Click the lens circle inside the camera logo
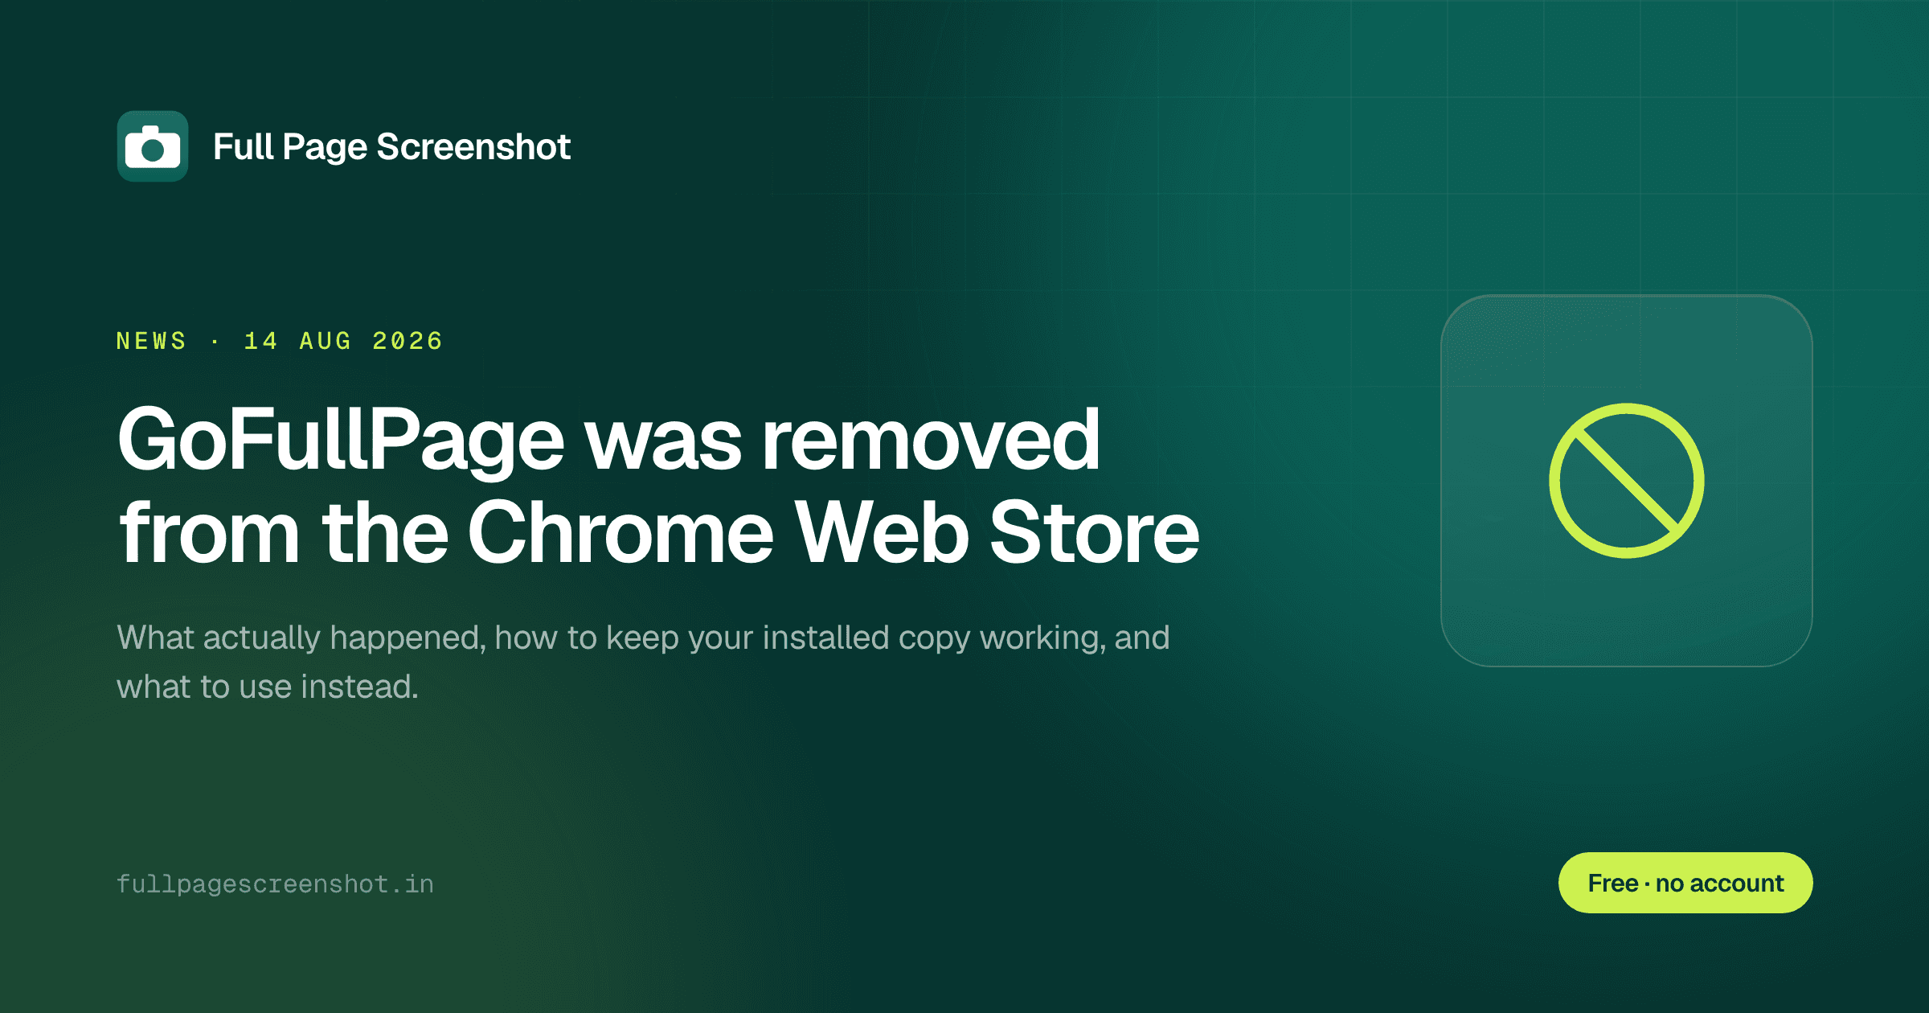 (153, 150)
